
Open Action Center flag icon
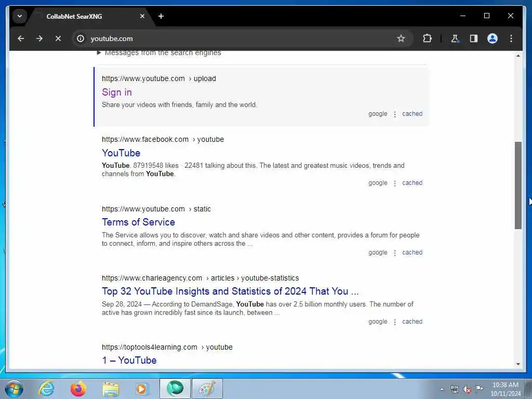click(x=479, y=389)
